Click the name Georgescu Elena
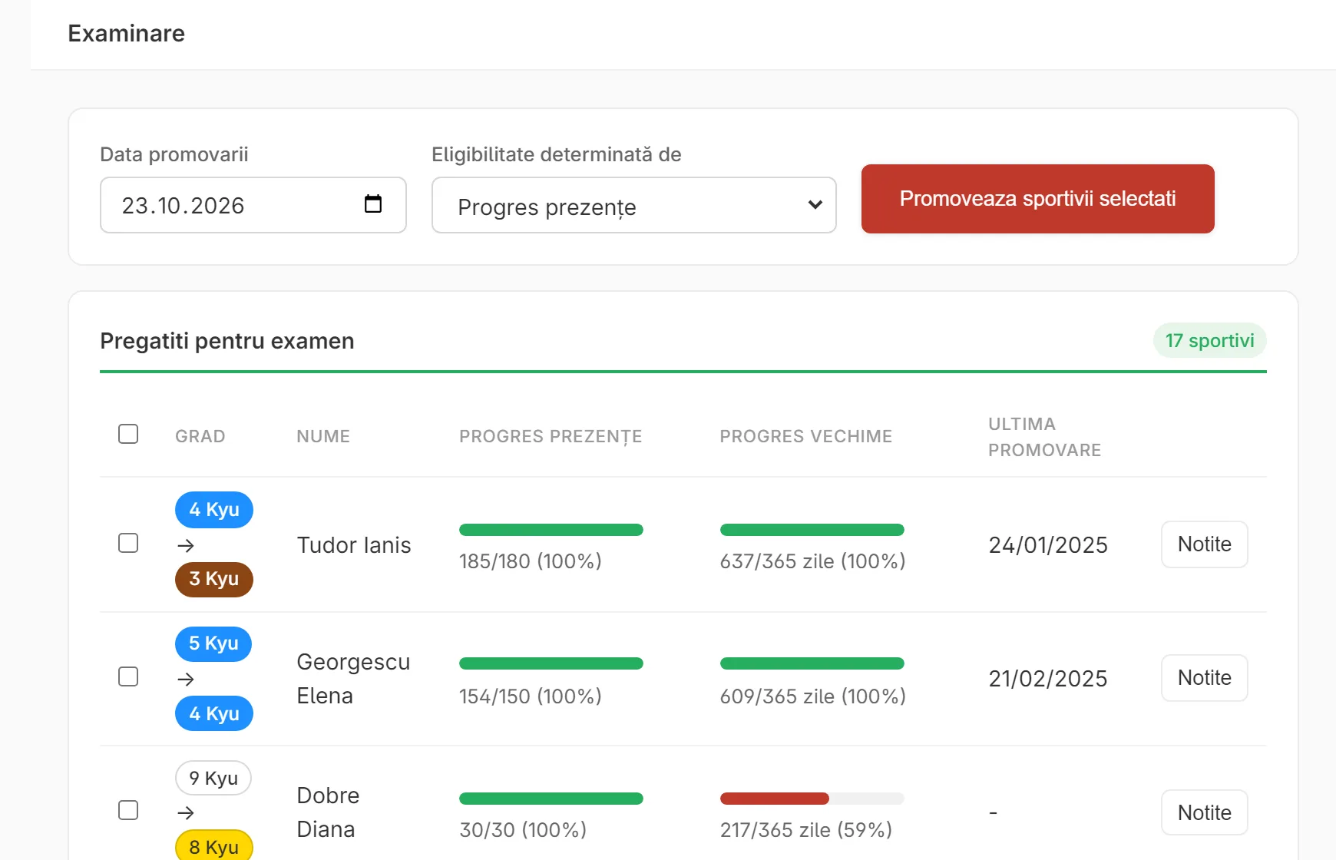Screen dimensions: 1336x860 point(353,679)
